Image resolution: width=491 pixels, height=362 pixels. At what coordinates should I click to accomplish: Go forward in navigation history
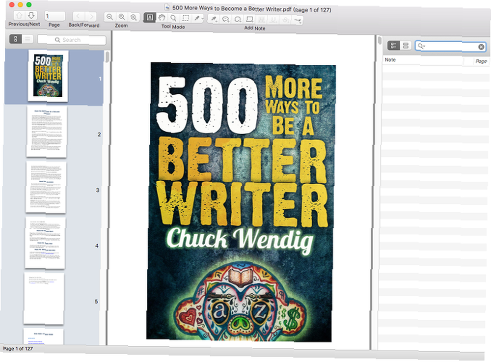click(x=91, y=16)
